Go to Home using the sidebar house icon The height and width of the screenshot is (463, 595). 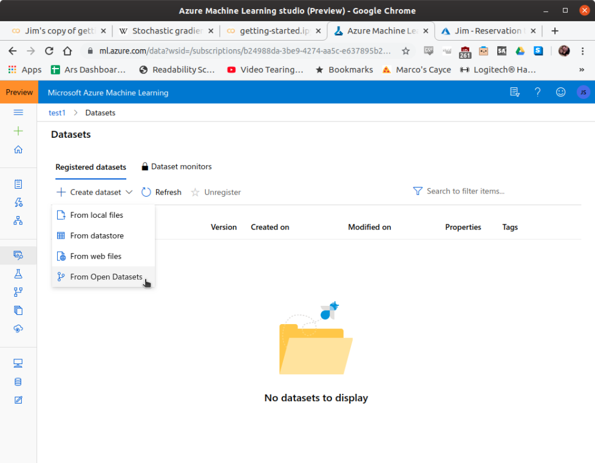(x=18, y=149)
